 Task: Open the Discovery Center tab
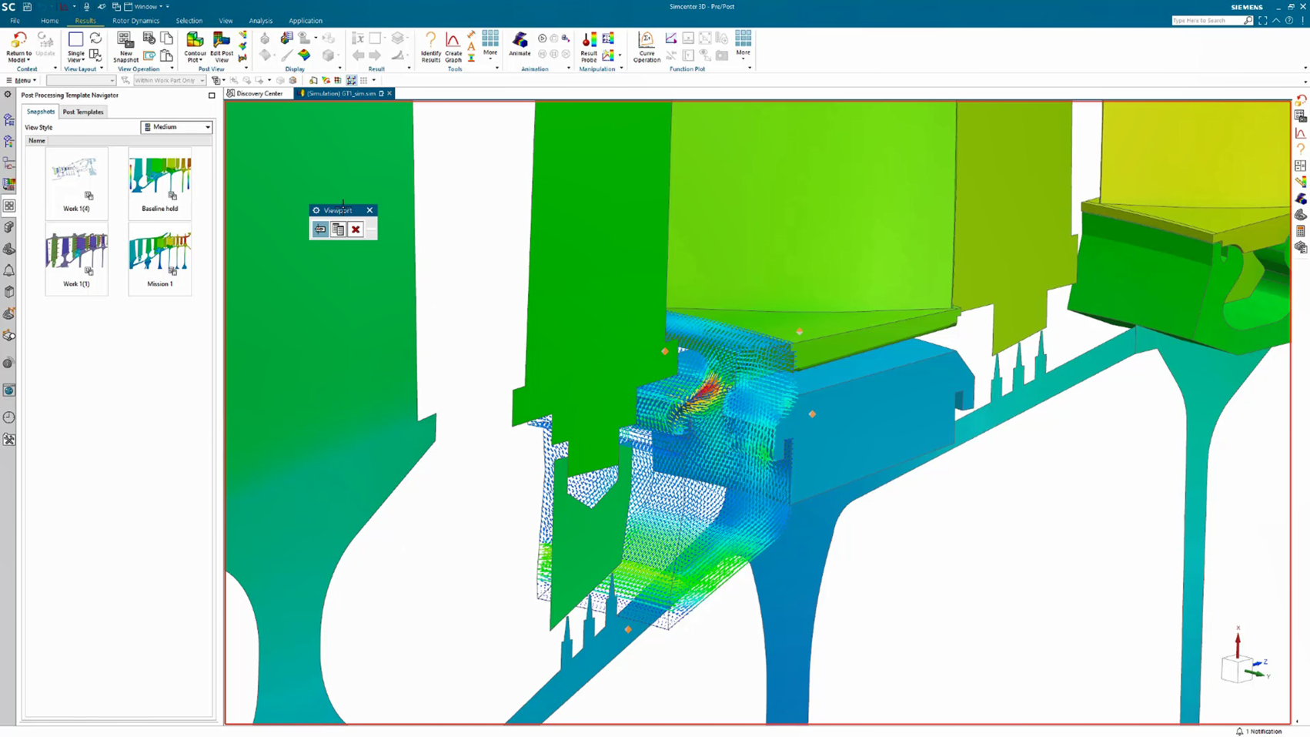tap(259, 93)
